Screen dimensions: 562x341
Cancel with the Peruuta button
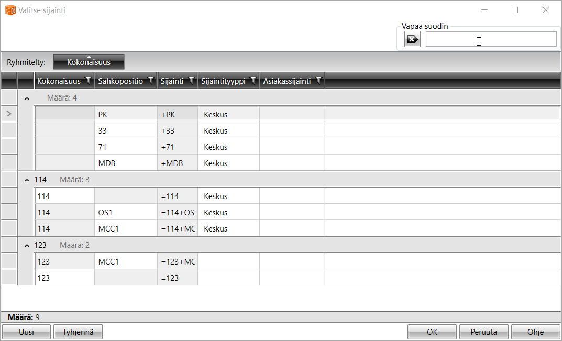[483, 332]
